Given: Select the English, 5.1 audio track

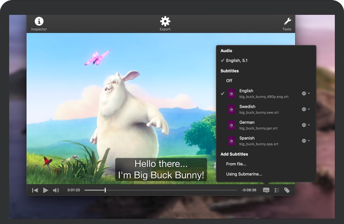Looking at the screenshot, I should click(x=236, y=60).
